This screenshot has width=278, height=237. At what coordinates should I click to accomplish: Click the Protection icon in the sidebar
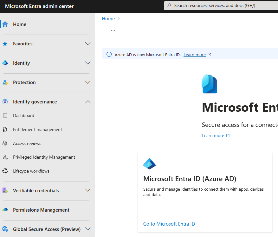5,82
